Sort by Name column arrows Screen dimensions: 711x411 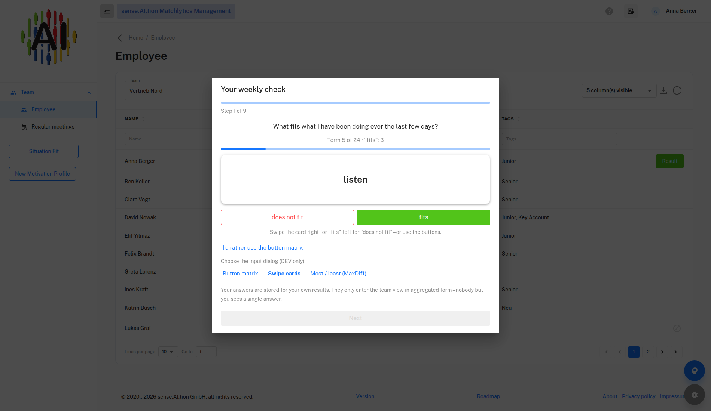(143, 119)
